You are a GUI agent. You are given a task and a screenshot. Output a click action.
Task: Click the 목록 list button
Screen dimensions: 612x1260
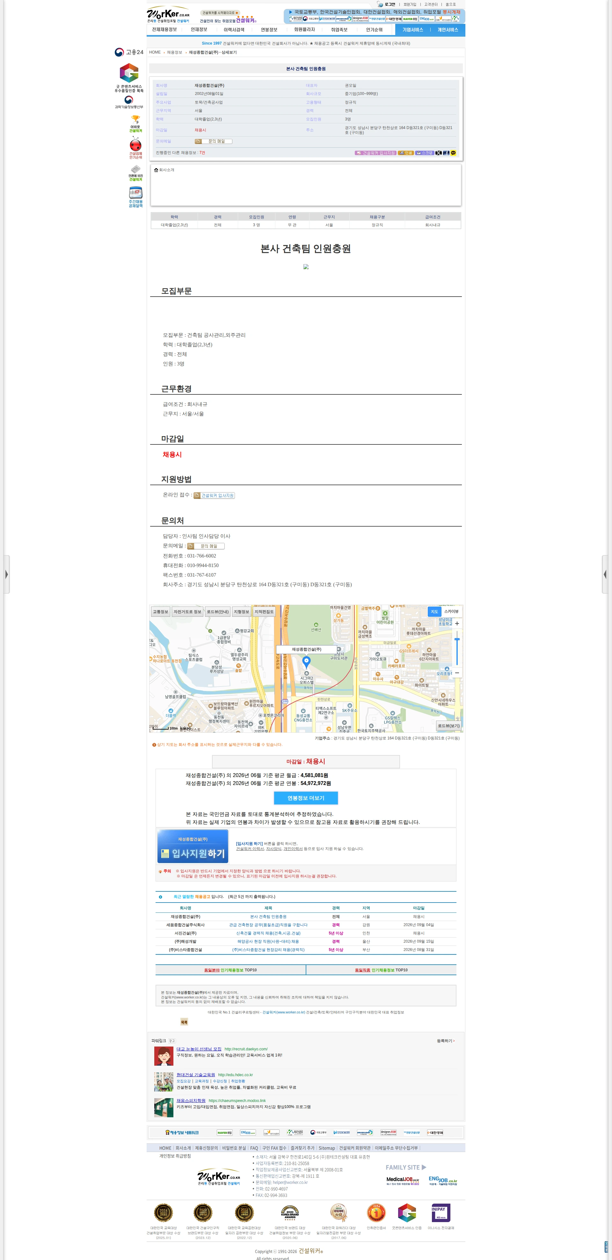click(184, 1022)
